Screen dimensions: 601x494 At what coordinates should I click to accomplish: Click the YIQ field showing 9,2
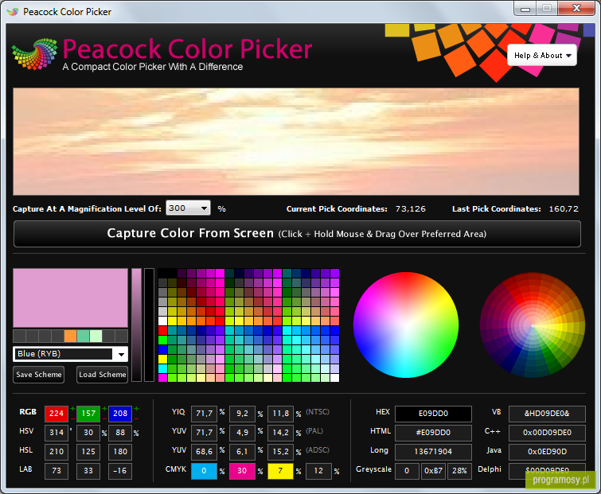tap(242, 414)
